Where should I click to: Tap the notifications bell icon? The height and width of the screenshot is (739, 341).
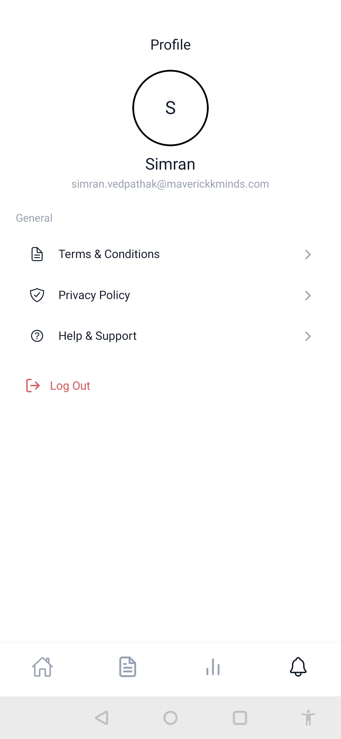[x=298, y=667]
